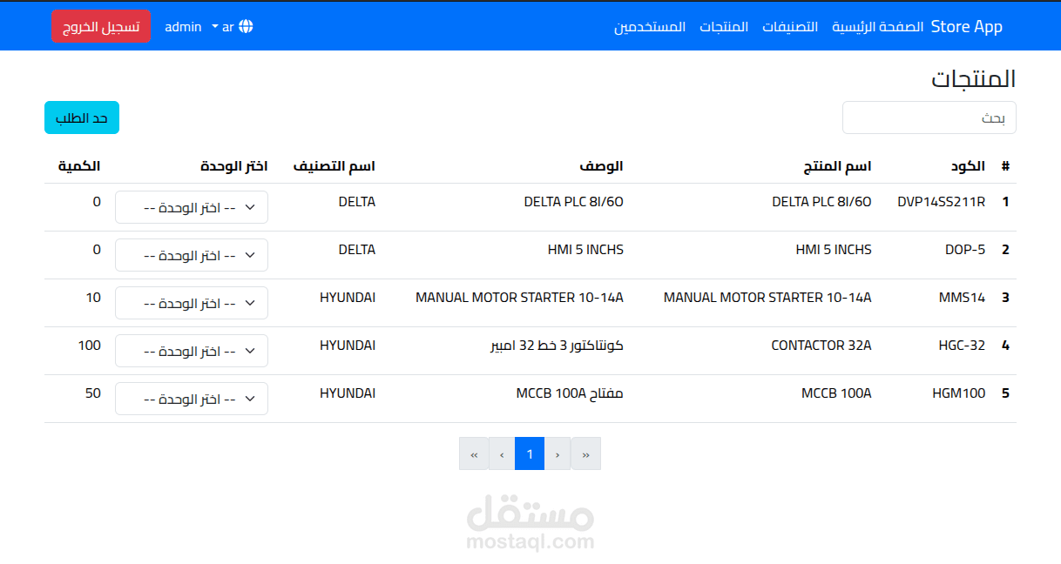Click the بحث search input field
Screen dimensions: 1061x564
click(x=929, y=117)
